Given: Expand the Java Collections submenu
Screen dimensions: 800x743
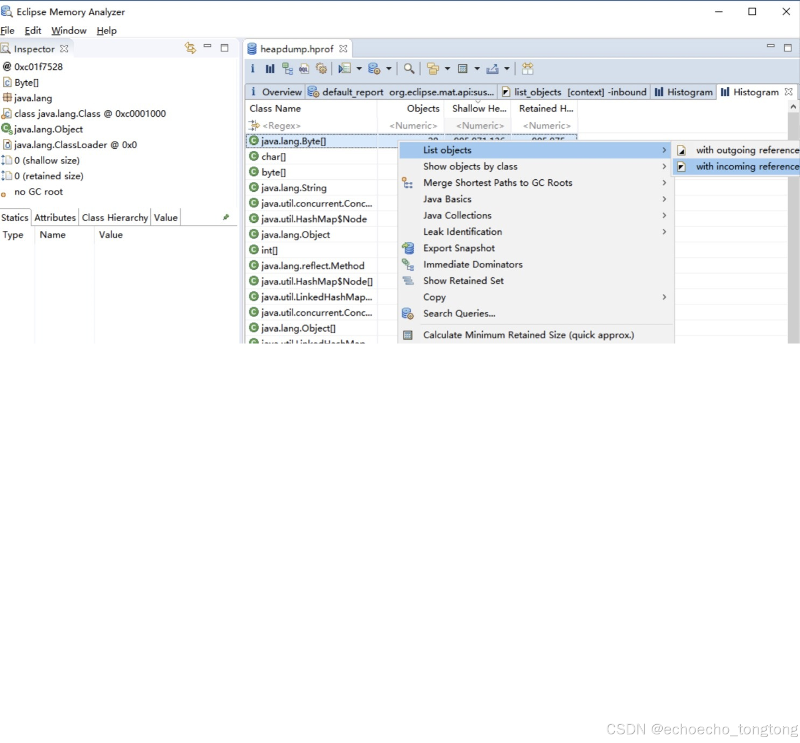Looking at the screenshot, I should coord(537,215).
